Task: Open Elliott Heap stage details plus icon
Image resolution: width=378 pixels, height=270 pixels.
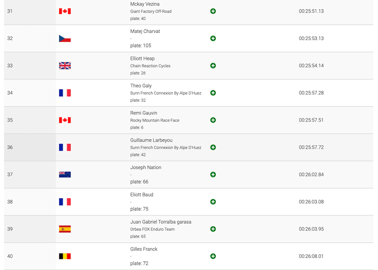Action: click(213, 66)
